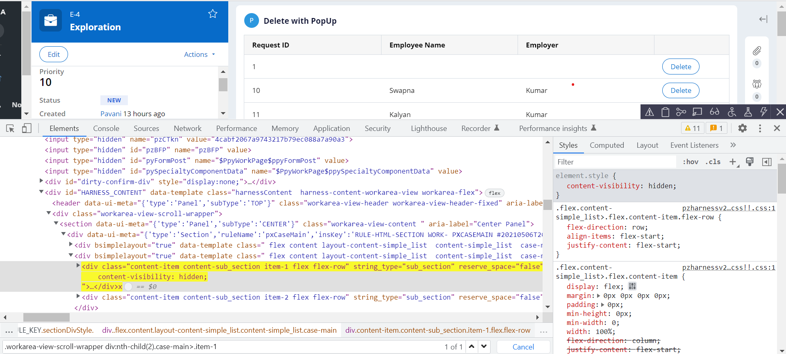
Task: Switch to the Network tab
Action: coord(188,129)
